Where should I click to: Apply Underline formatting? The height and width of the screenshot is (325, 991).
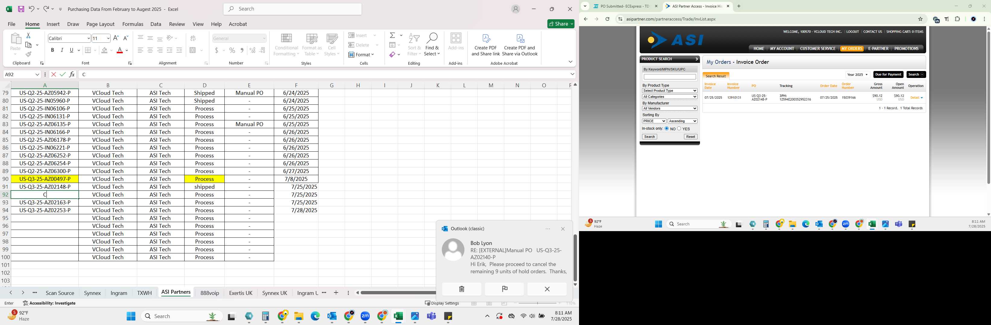tap(71, 50)
